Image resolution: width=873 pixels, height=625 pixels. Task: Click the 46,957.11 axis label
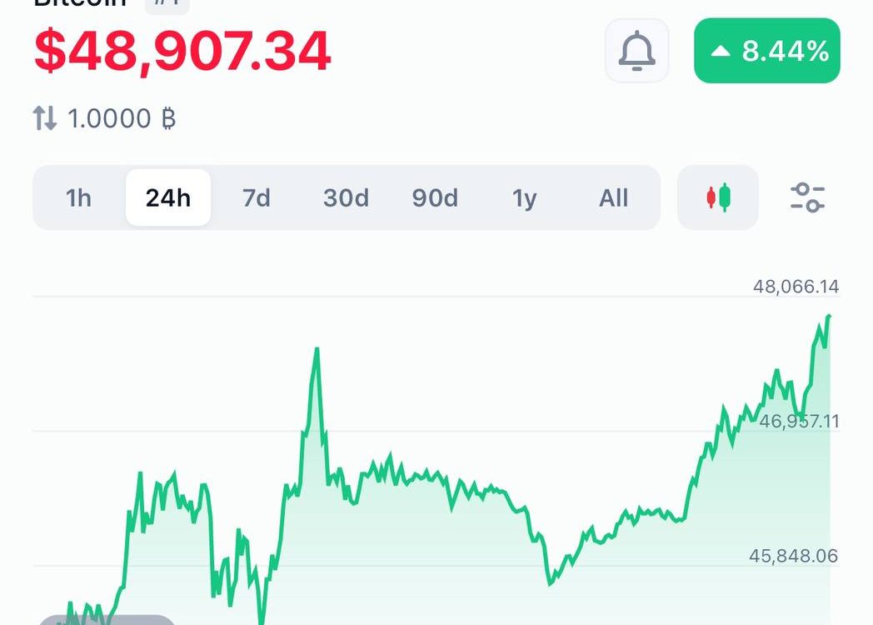[x=799, y=421]
